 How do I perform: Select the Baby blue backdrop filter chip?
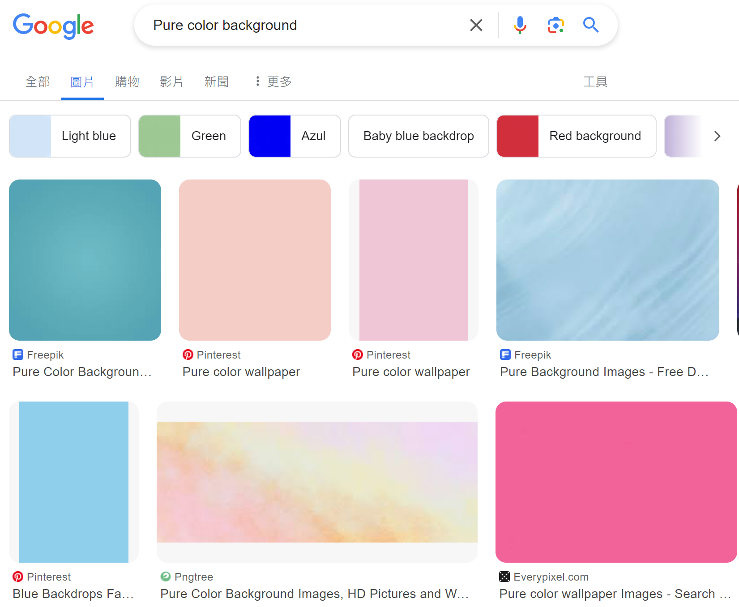pos(418,136)
